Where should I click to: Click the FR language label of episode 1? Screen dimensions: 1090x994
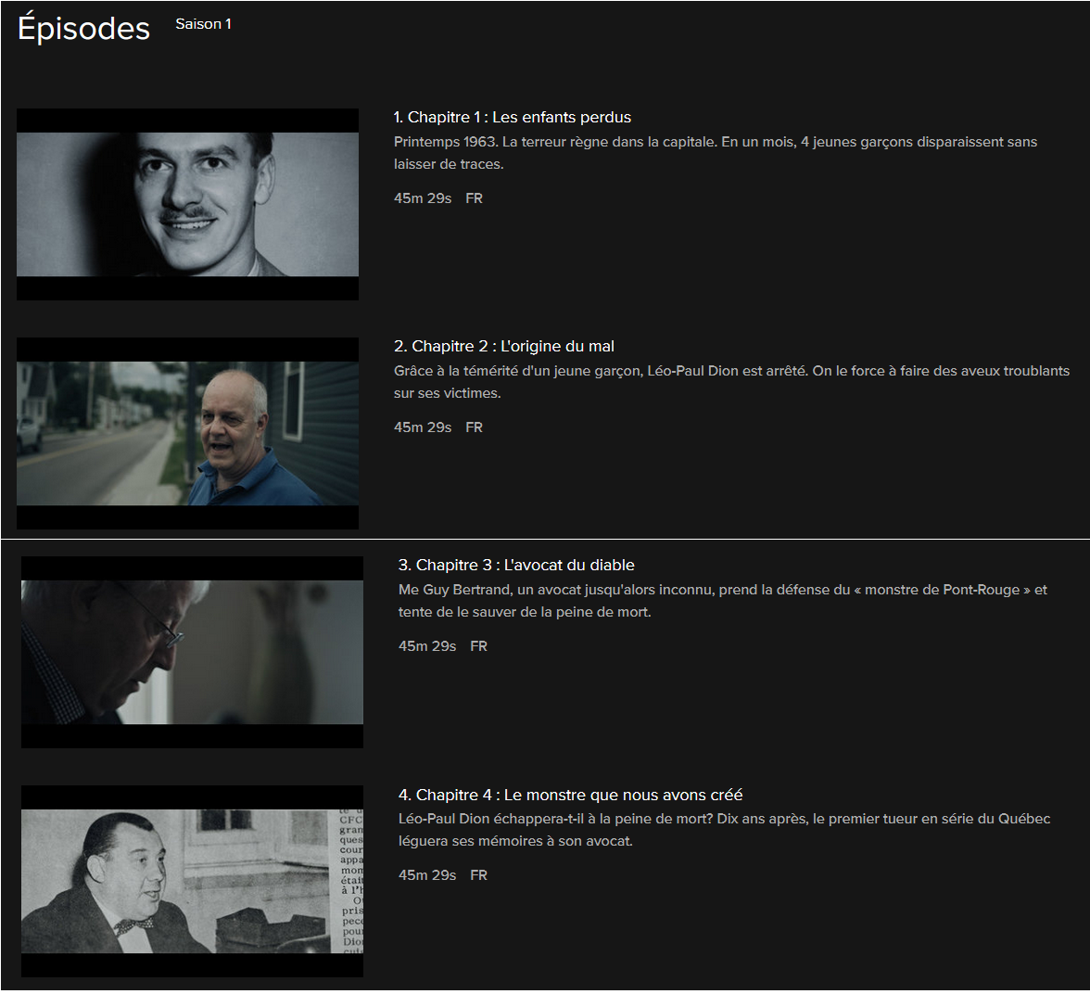[475, 198]
